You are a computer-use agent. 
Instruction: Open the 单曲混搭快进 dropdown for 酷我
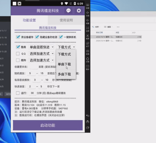pyautogui.click(x=41, y=47)
